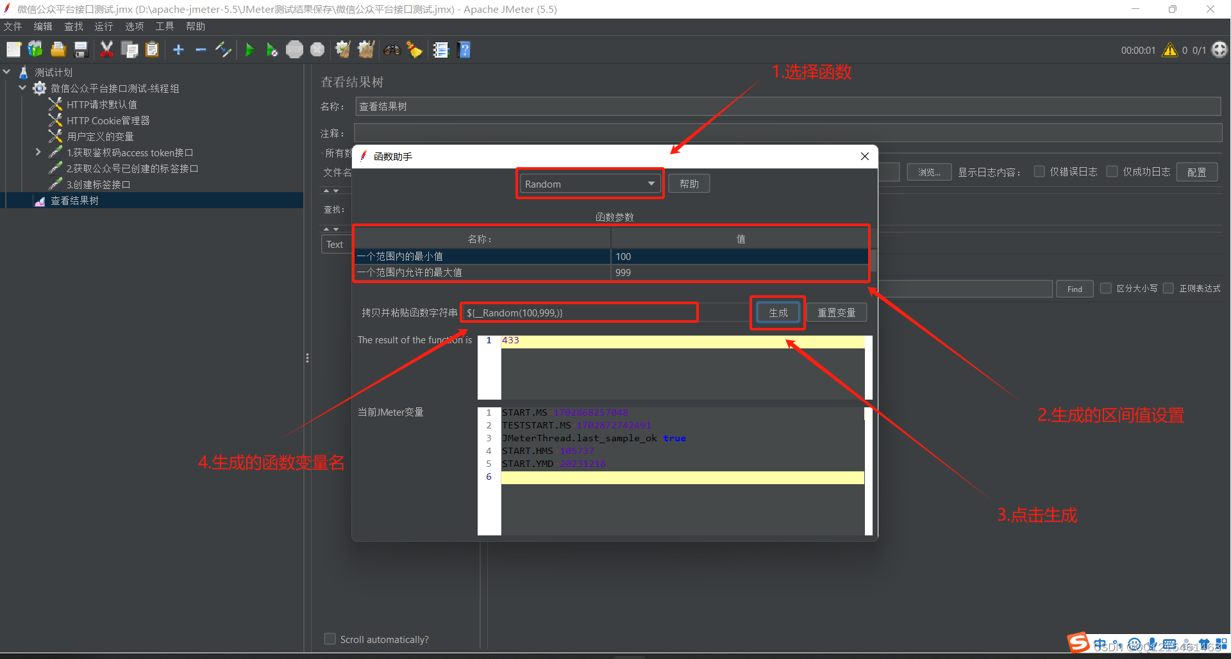Click the 浏览... button

pos(929,172)
